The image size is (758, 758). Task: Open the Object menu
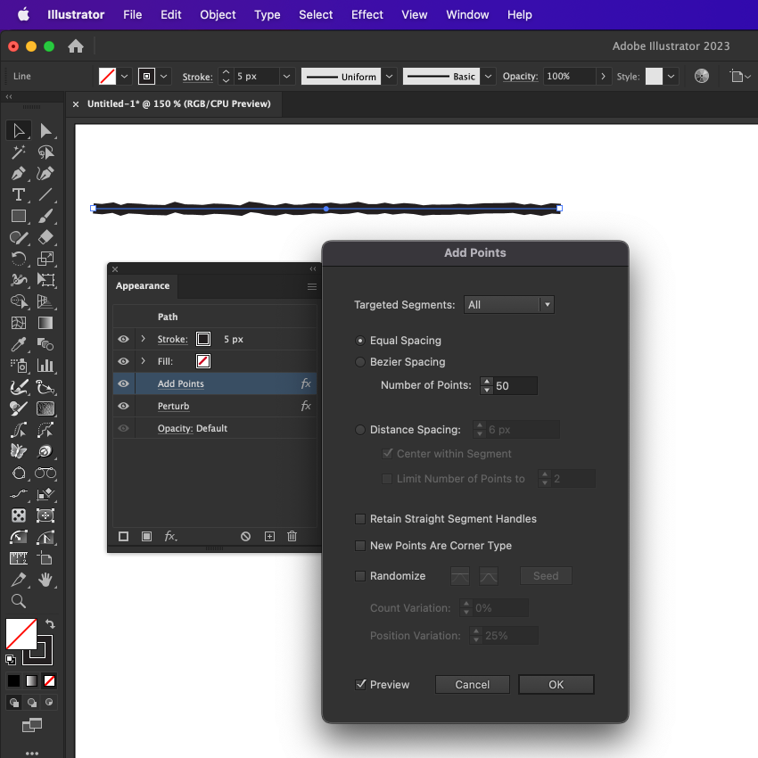point(218,14)
